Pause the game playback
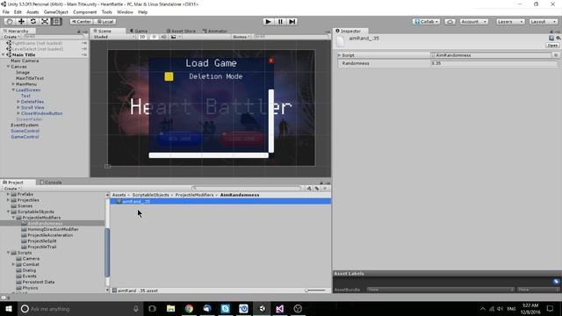 point(280,21)
